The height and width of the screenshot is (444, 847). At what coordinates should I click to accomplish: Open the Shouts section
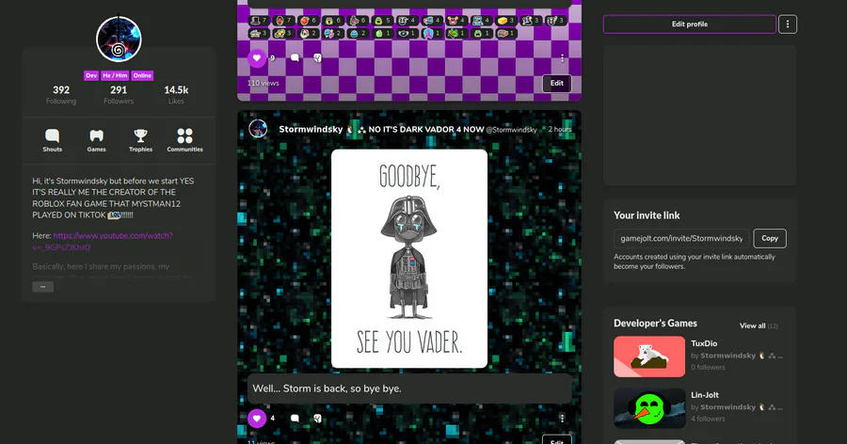[53, 140]
